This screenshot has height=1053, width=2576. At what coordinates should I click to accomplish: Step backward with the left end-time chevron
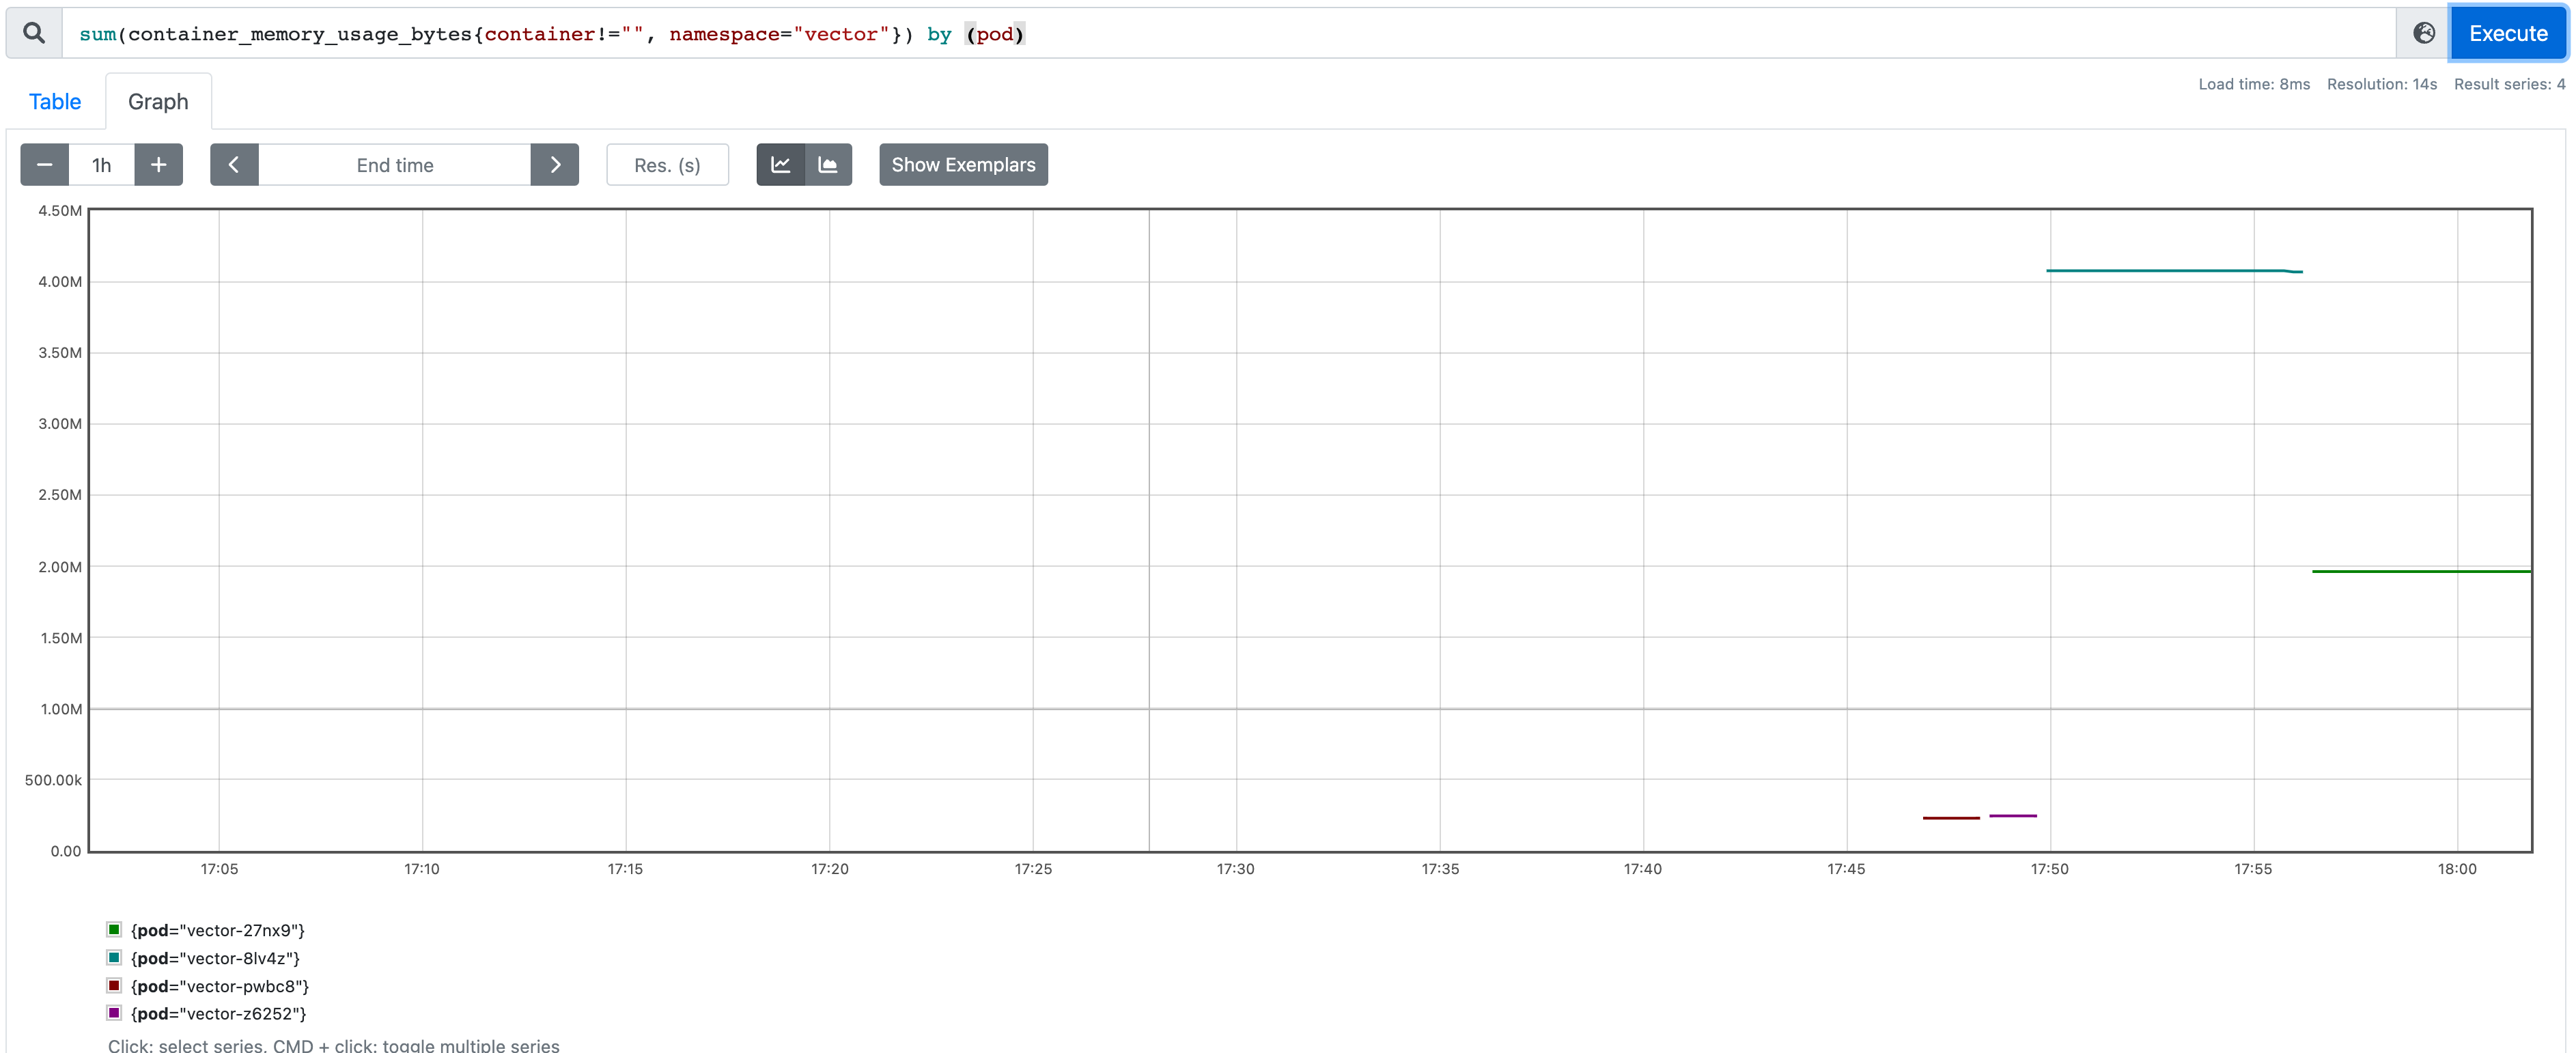click(234, 164)
